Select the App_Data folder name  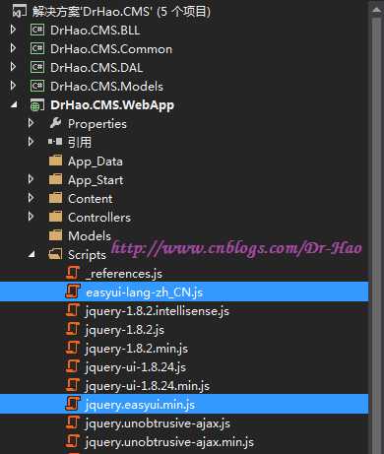(x=96, y=162)
